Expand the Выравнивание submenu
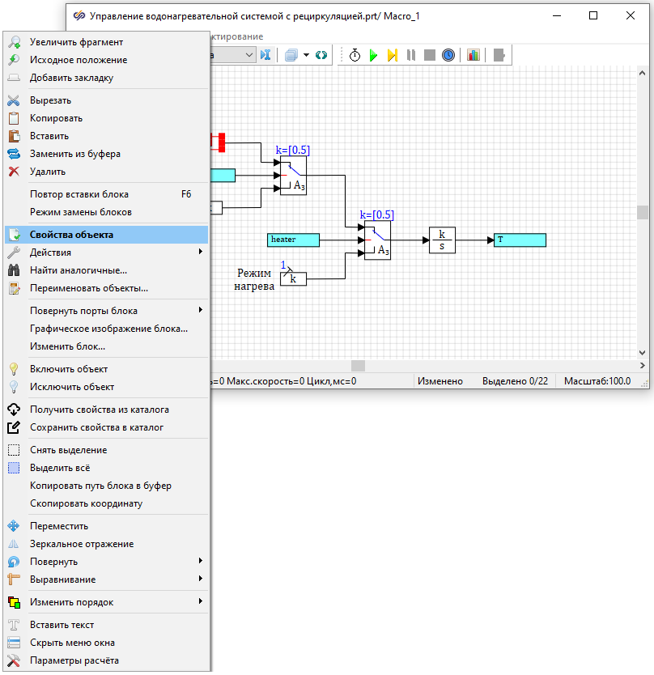 [105, 579]
